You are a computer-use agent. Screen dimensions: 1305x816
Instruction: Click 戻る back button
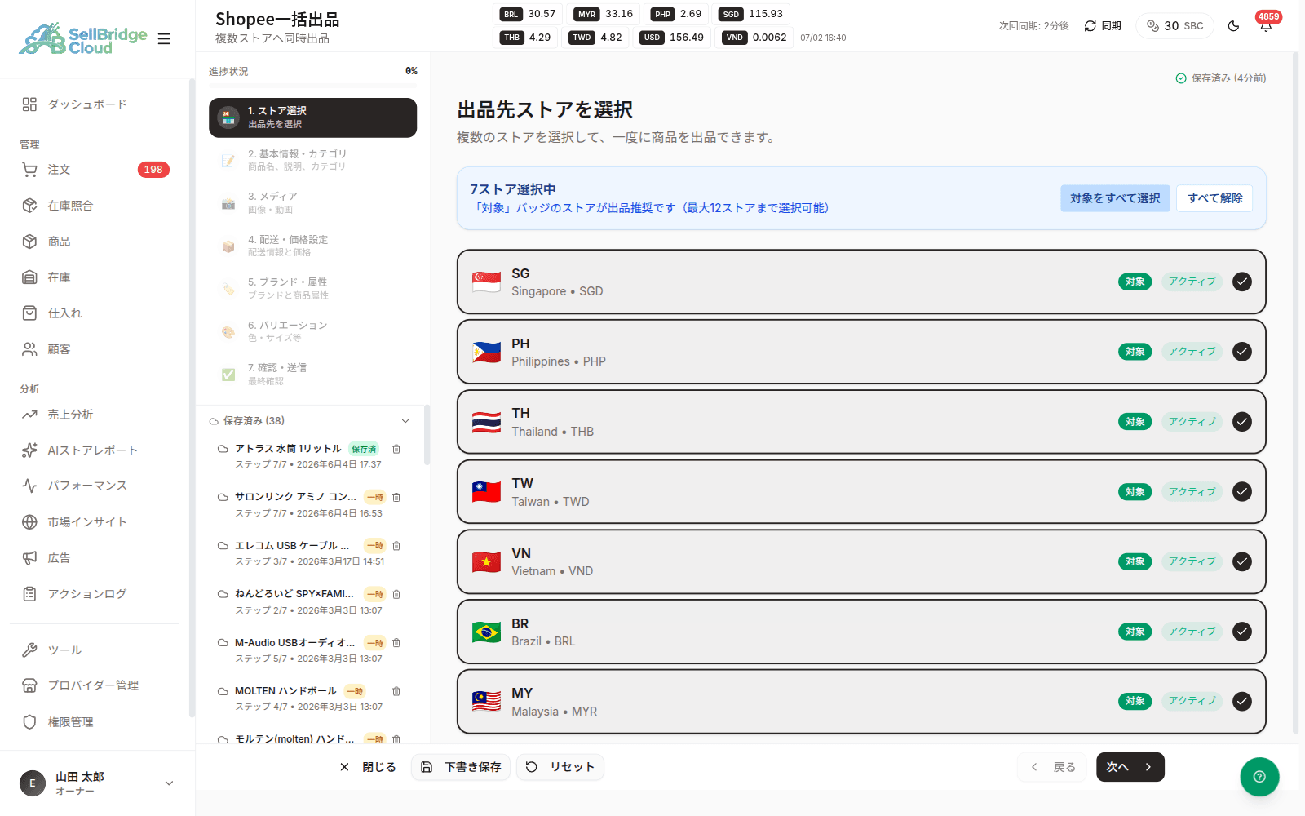pos(1052,767)
